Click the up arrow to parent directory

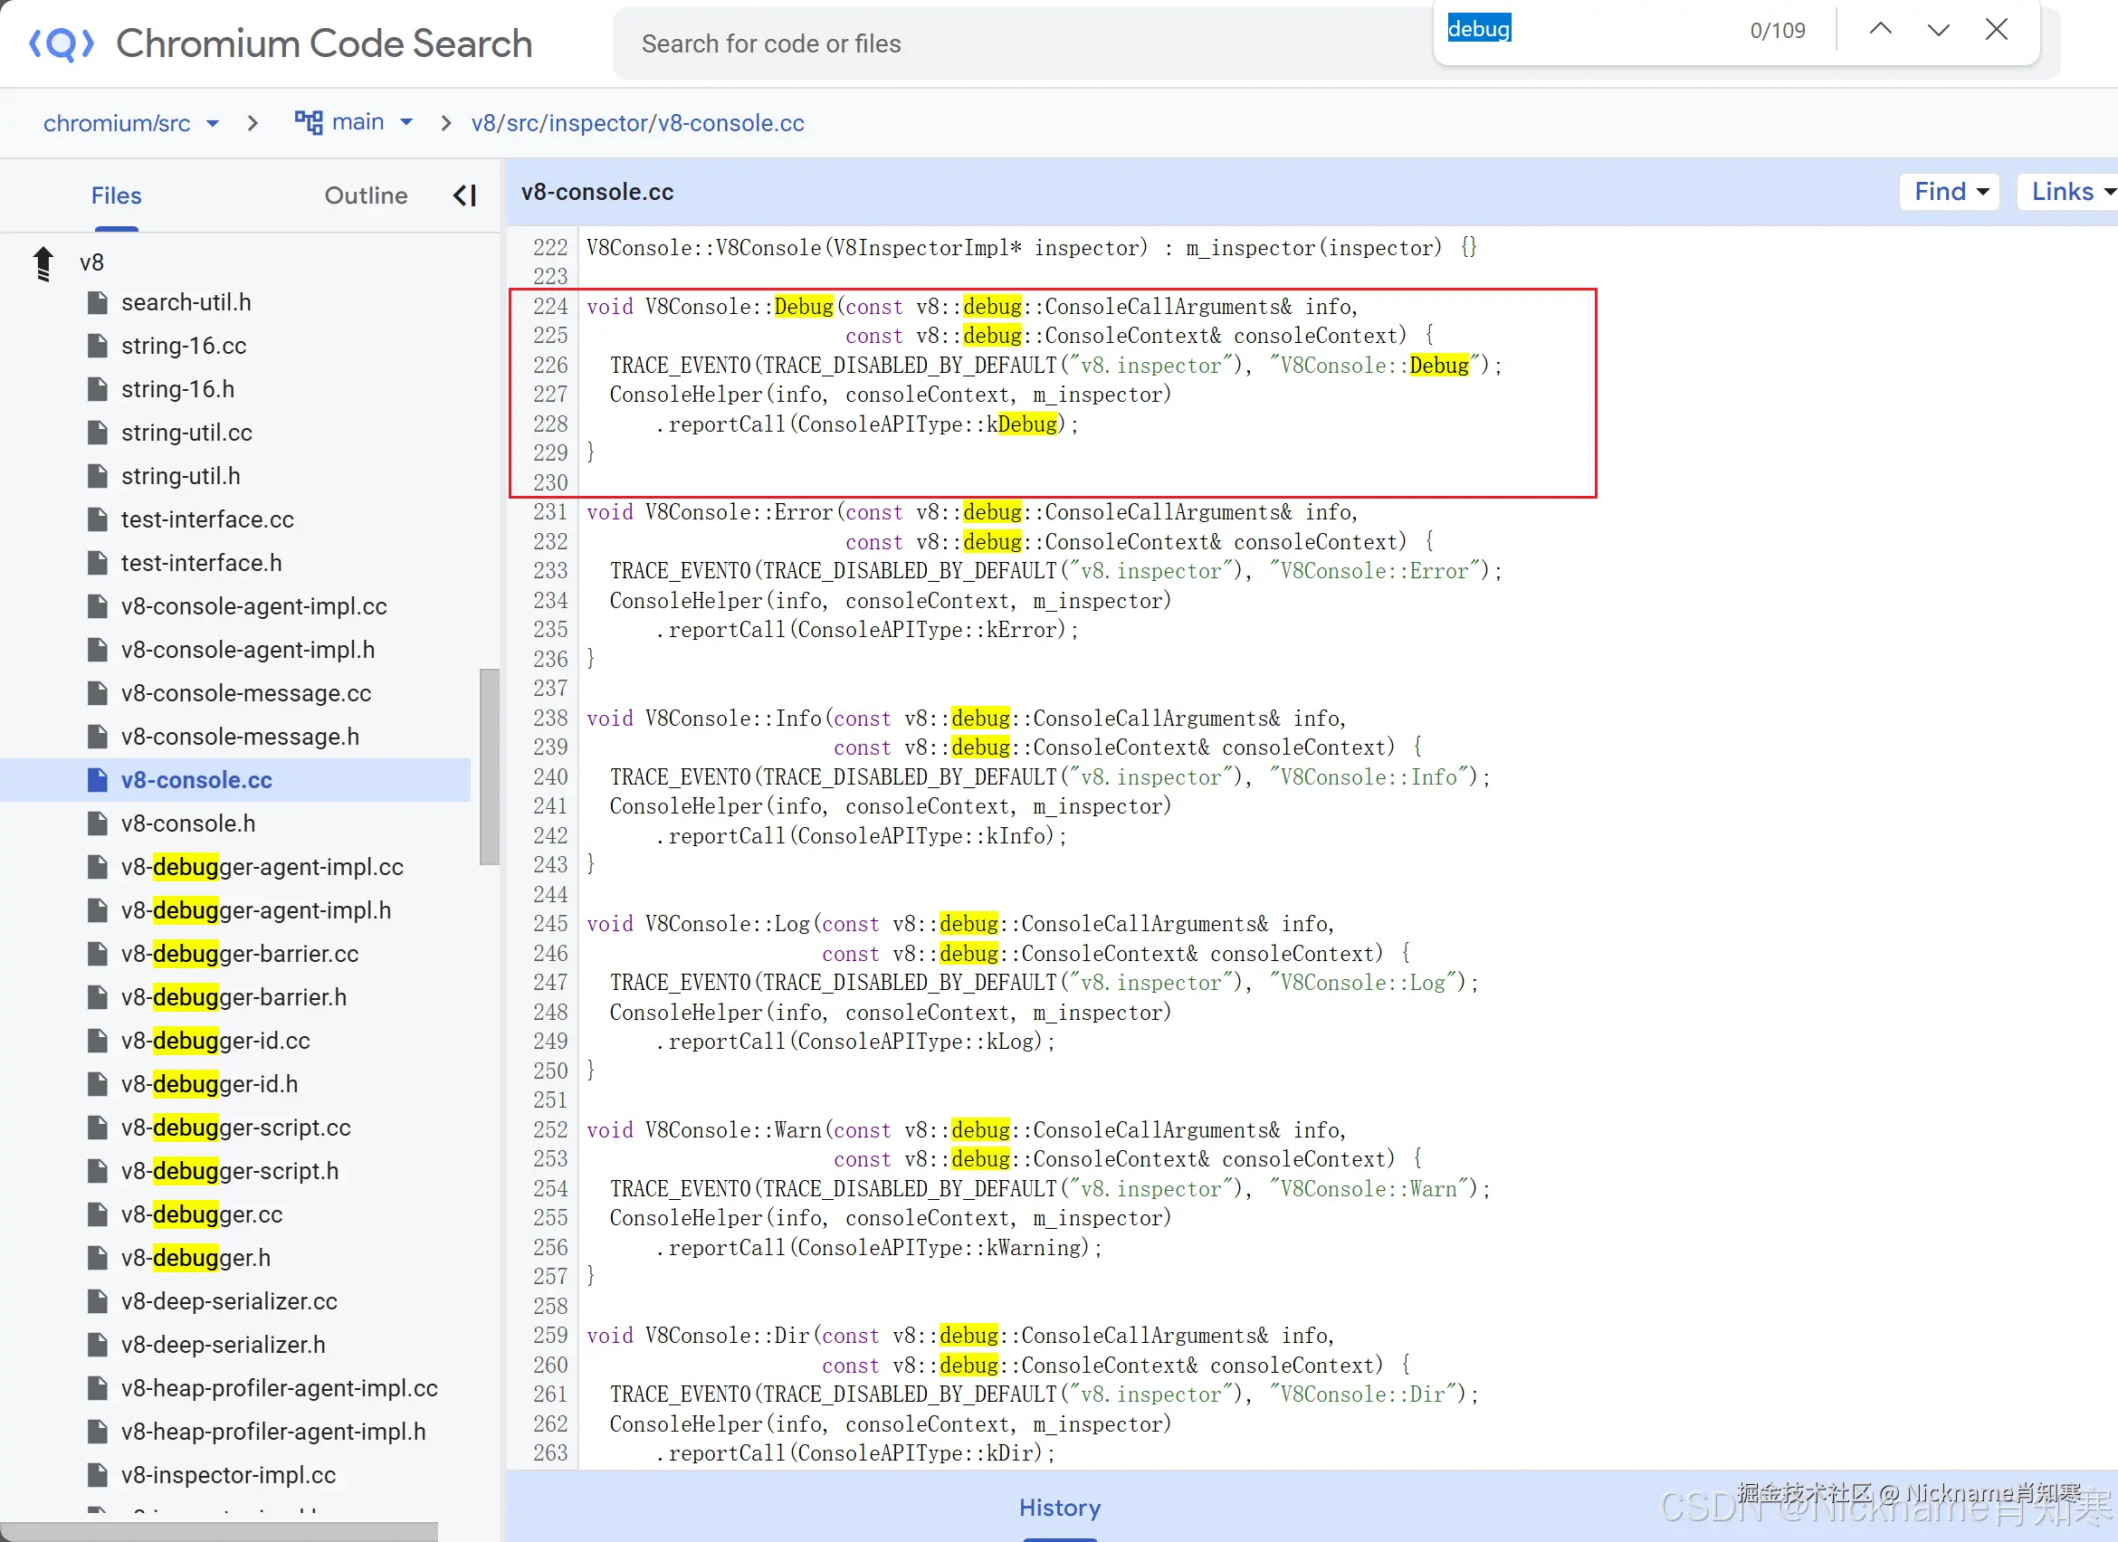[x=43, y=263]
